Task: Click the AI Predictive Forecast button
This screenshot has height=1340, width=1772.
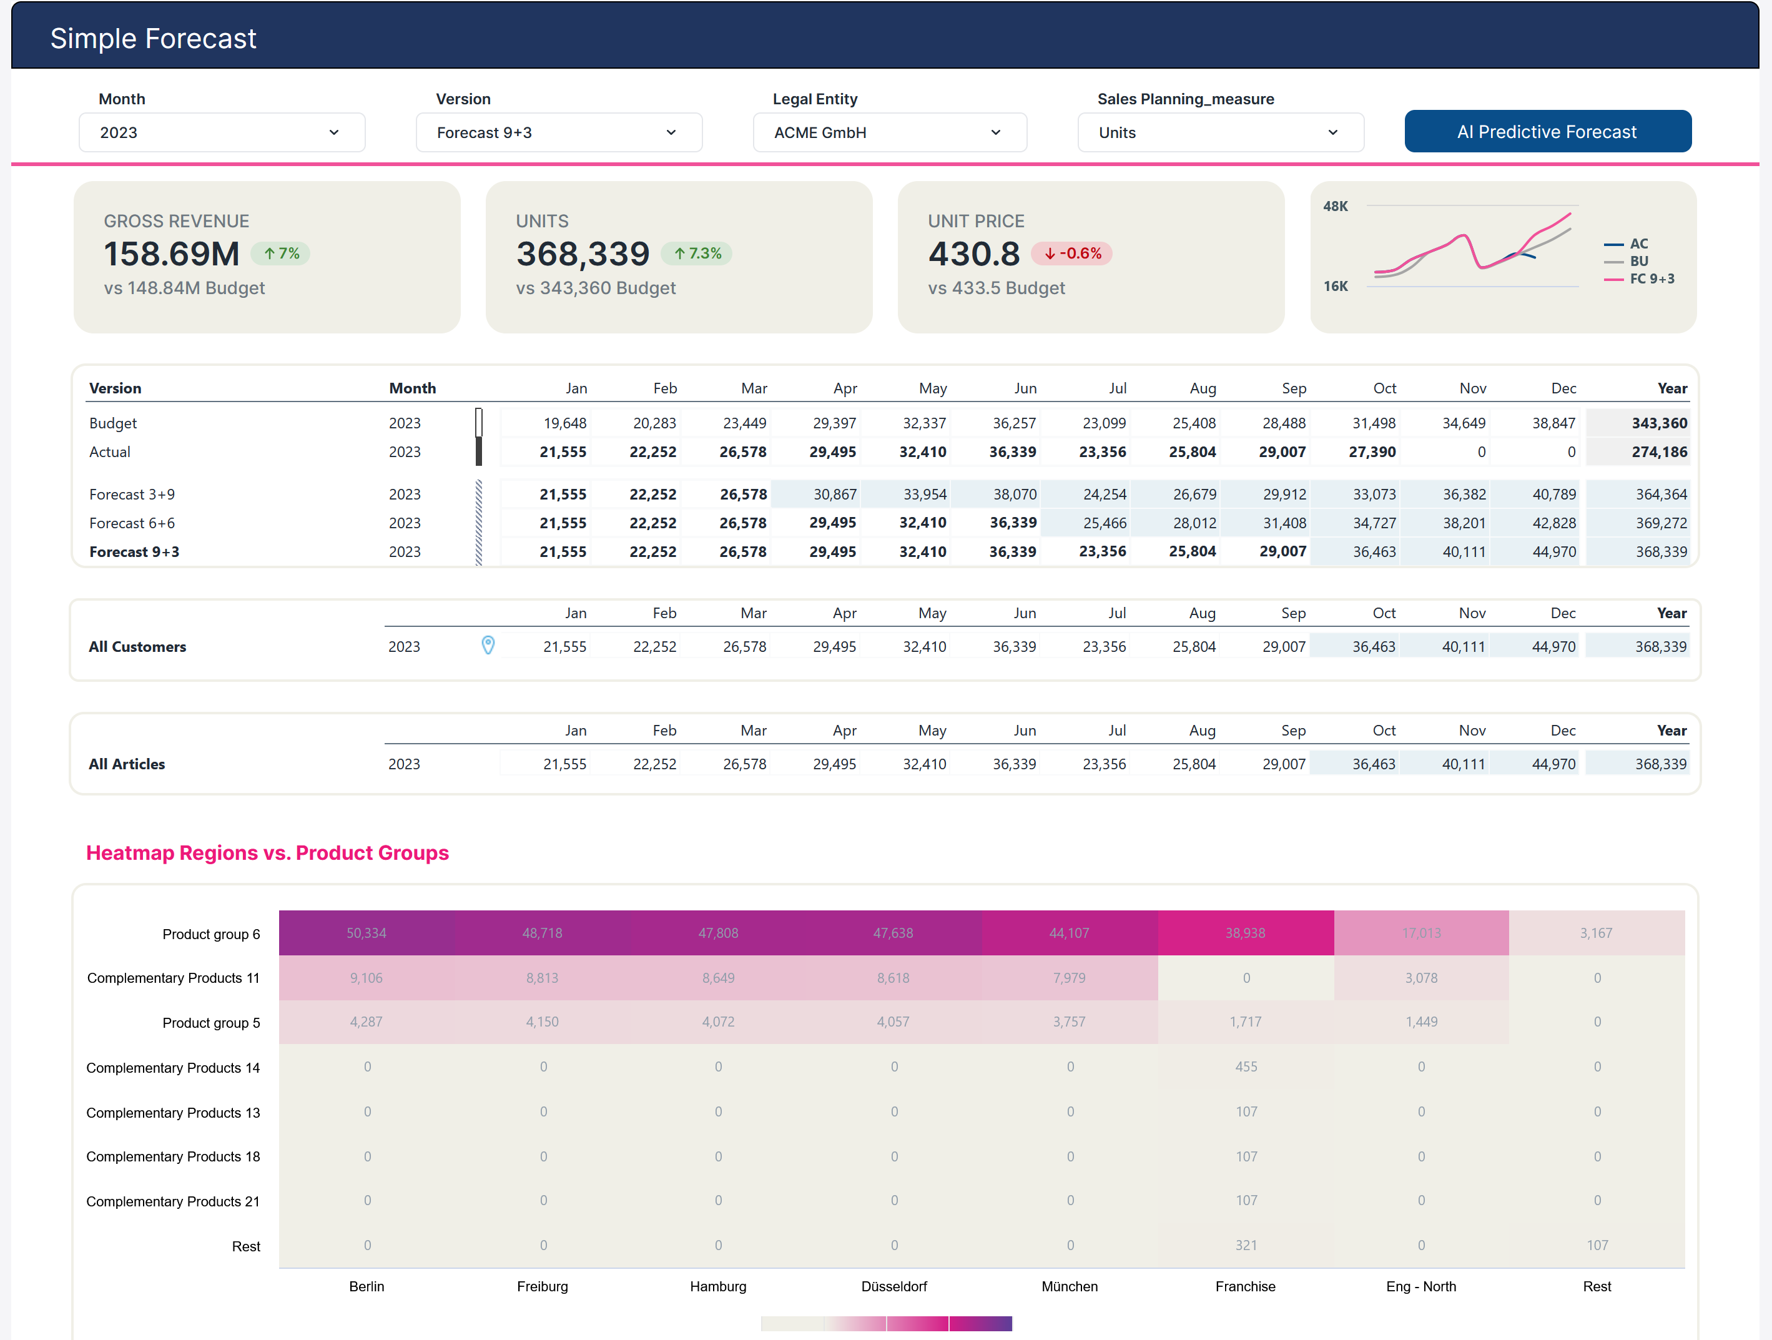Action: (x=1547, y=132)
